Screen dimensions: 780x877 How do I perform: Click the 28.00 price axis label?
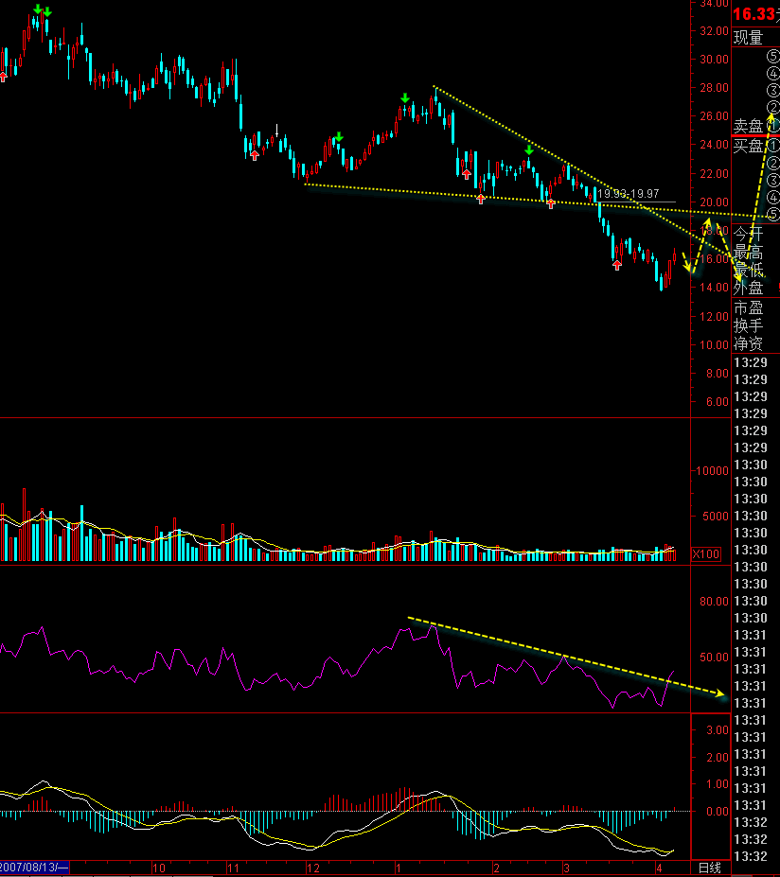pyautogui.click(x=714, y=87)
